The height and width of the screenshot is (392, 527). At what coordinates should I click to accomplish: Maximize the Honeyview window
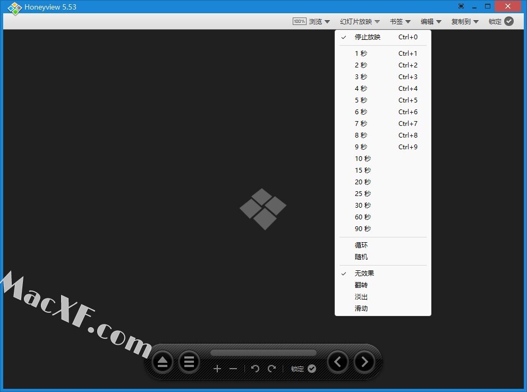pos(488,6)
